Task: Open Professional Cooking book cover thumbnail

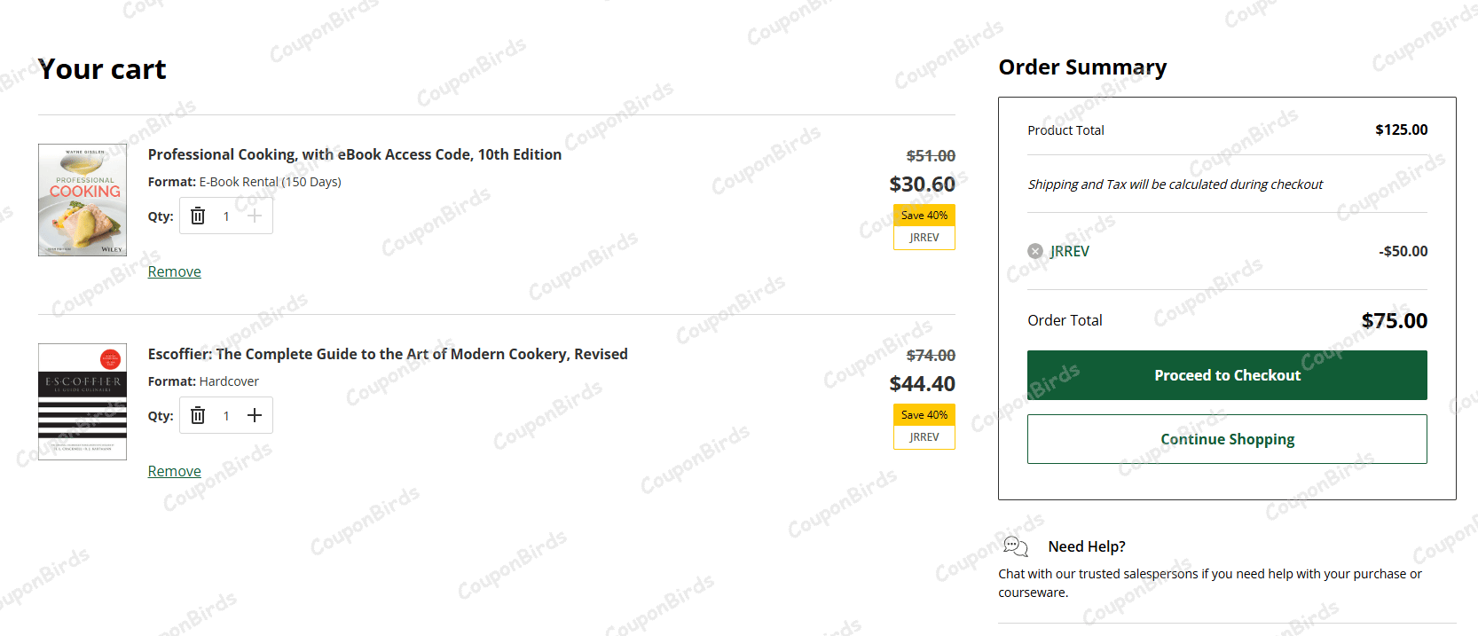Action: 83,200
